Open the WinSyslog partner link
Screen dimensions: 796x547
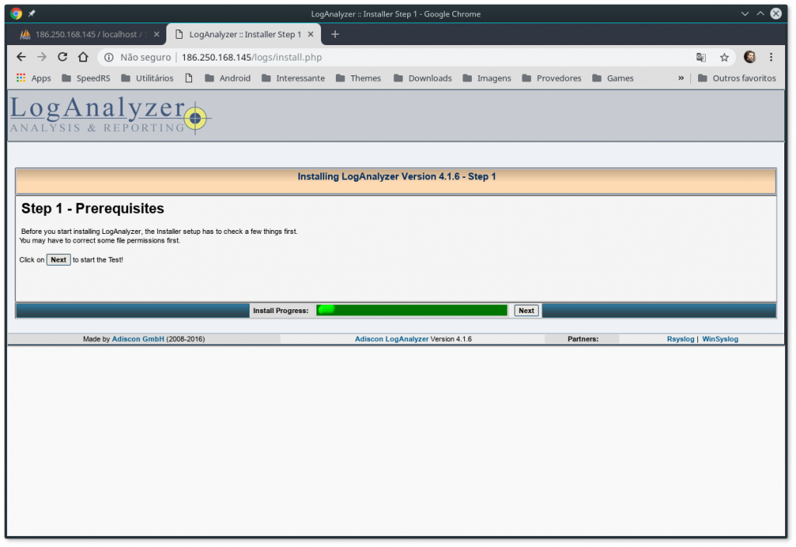tap(720, 338)
